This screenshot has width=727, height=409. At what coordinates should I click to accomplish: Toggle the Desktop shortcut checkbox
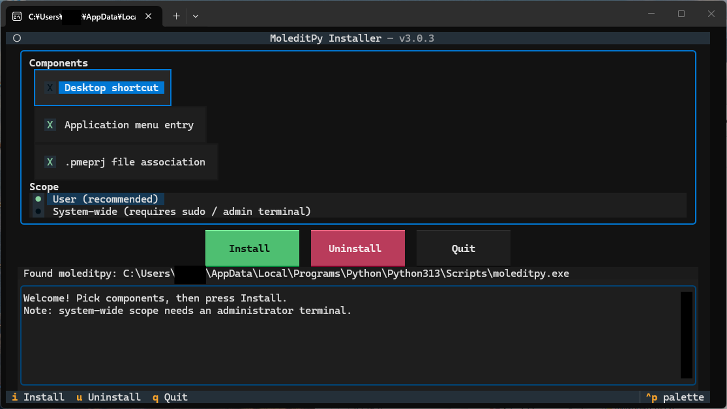tap(103, 88)
